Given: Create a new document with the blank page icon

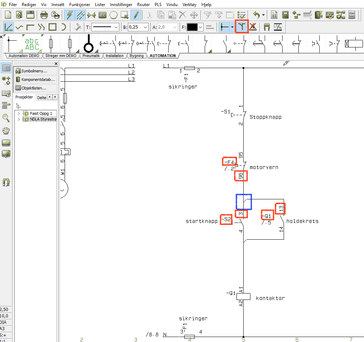Looking at the screenshot, I should click(x=8, y=15).
